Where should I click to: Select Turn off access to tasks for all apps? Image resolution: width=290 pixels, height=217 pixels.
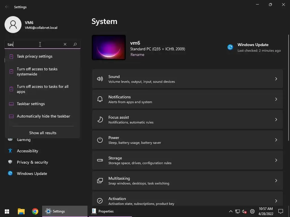tap(42, 89)
